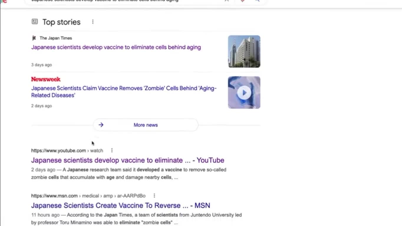Click the search magnifier icon
Screen dimensions: 402x226
257,1
